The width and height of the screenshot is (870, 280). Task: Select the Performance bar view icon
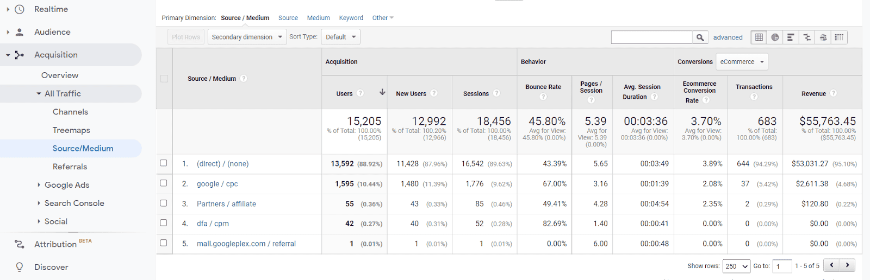tap(791, 37)
